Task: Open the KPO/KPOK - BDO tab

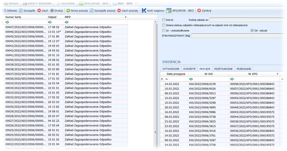Action: tap(94, 3)
